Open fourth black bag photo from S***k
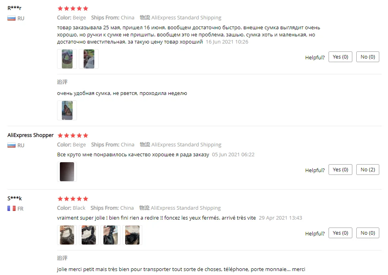Viewport: 388px width, 275px height. pyautogui.click(x=132, y=235)
